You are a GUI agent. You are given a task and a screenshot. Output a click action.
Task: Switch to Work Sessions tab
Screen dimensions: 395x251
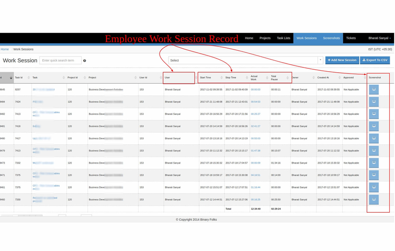coord(306,38)
